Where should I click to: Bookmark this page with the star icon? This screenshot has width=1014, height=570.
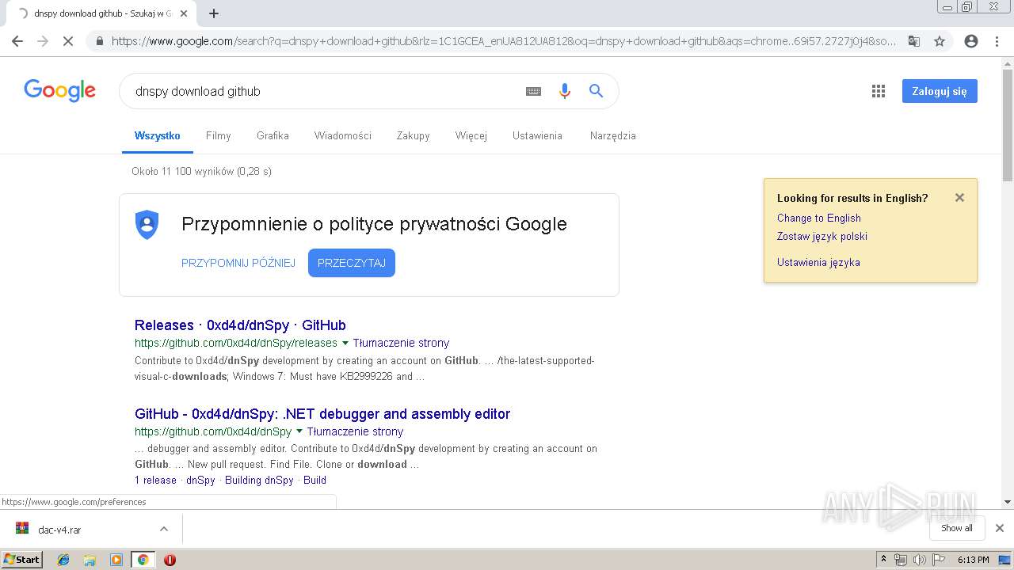tap(940, 41)
